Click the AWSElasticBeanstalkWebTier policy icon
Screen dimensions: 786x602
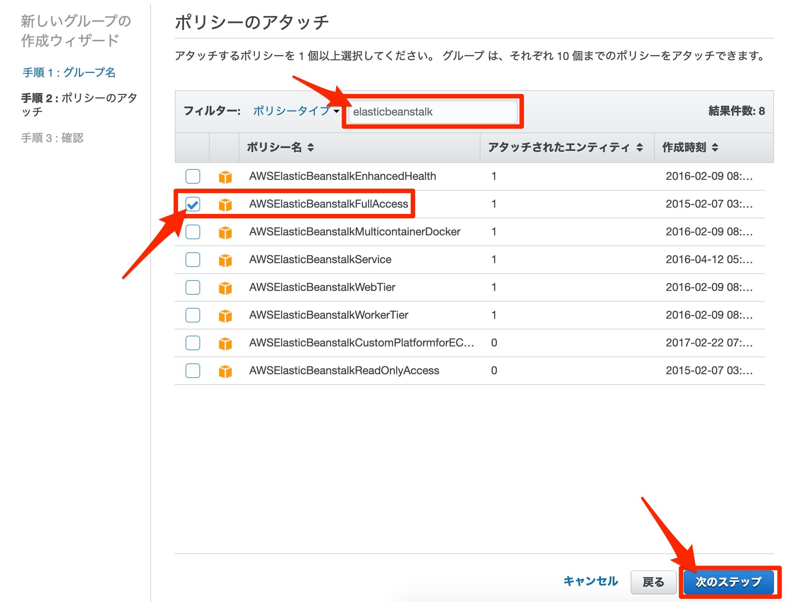[x=225, y=288]
